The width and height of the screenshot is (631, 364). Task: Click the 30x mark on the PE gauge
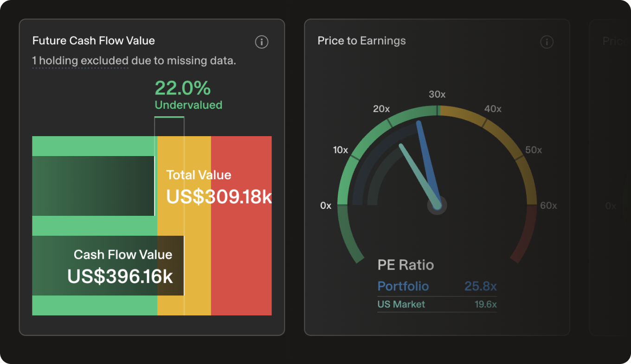click(437, 94)
